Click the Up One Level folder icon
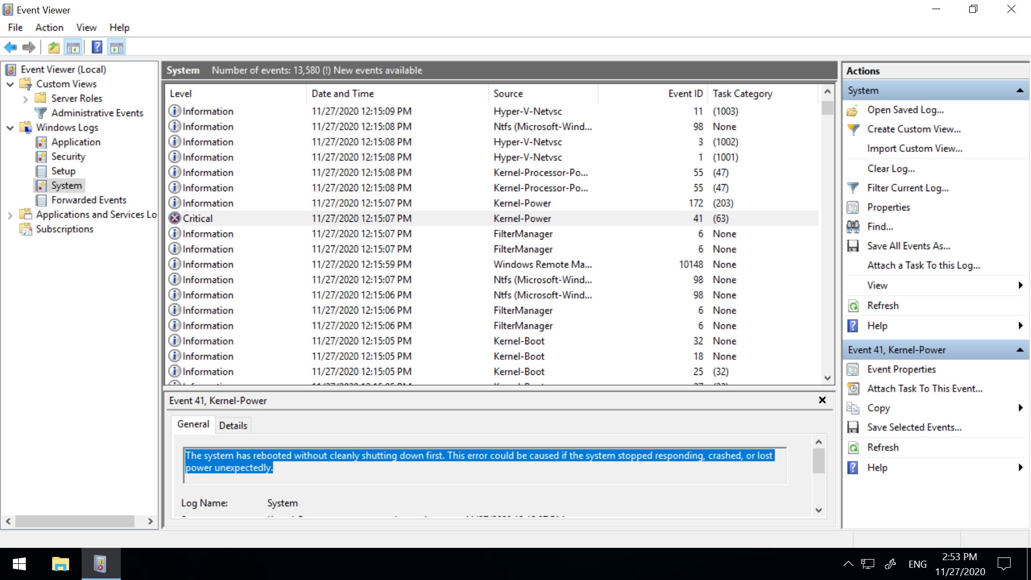This screenshot has height=580, width=1031. coord(54,47)
